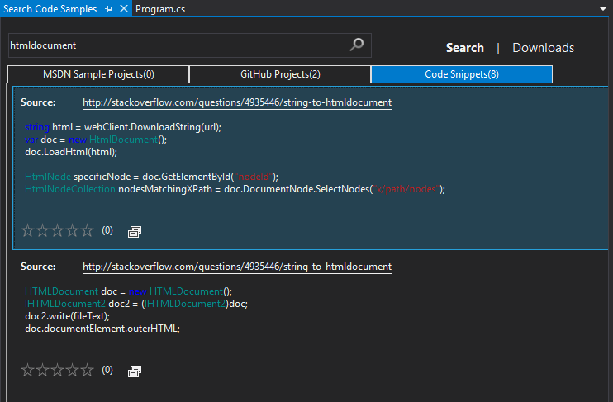This screenshot has width=613, height=402.
Task: Select Code Snippets(8) tab
Action: pos(462,74)
